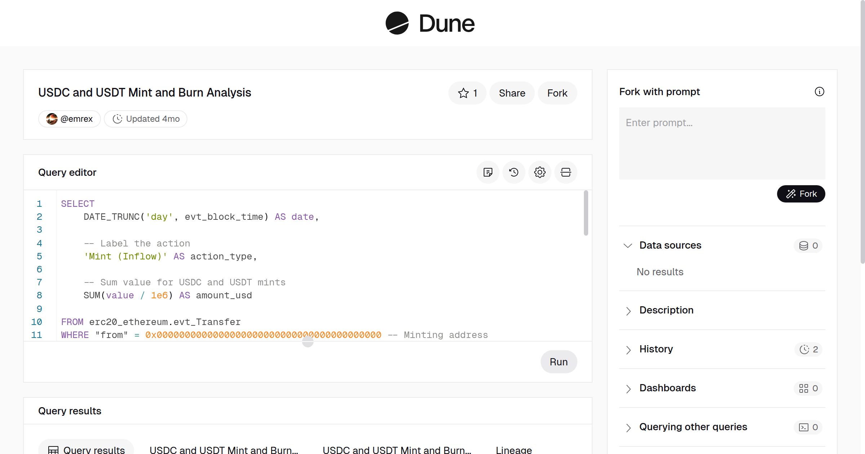This screenshot has height=454, width=865.
Task: Open query editor notes icon
Action: click(x=488, y=172)
